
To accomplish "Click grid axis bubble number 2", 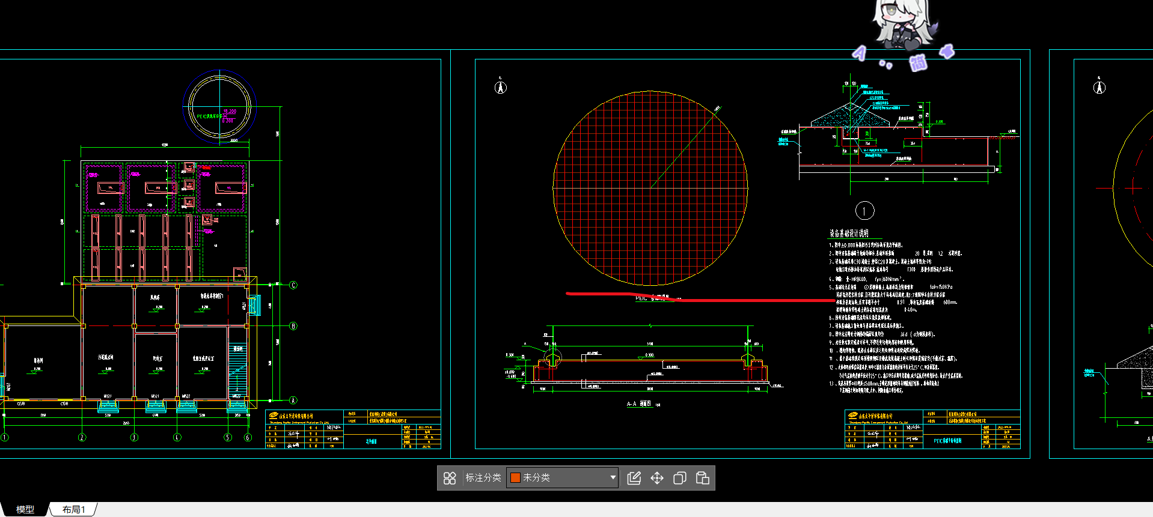I will click(x=82, y=437).
